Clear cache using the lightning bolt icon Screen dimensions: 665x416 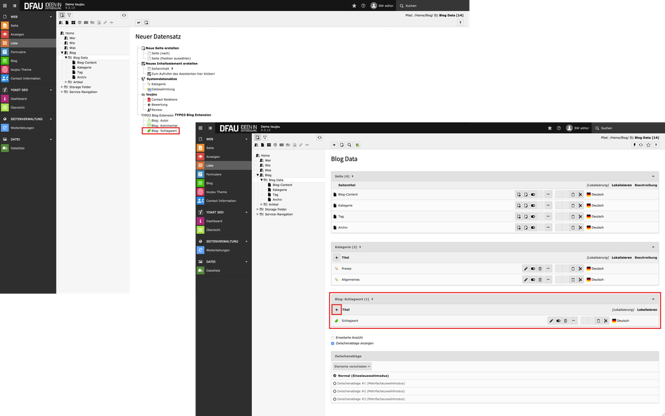tap(634, 145)
